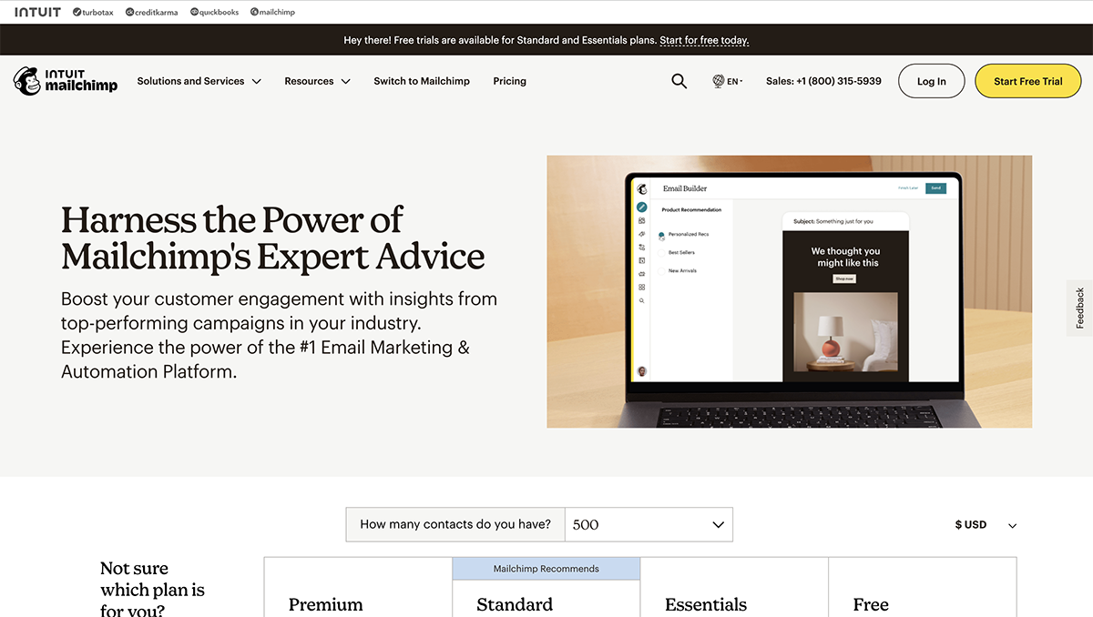Expand the Resources dropdown menu
Screen dimensions: 1093x617
pyautogui.click(x=317, y=81)
